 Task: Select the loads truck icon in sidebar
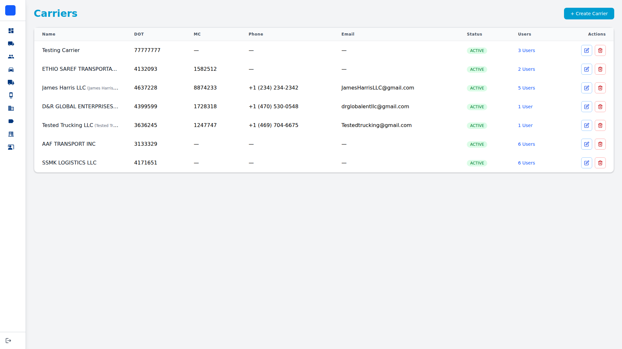(11, 44)
